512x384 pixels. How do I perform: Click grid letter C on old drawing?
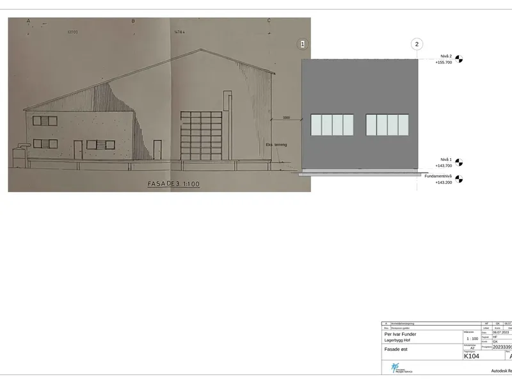click(x=269, y=20)
